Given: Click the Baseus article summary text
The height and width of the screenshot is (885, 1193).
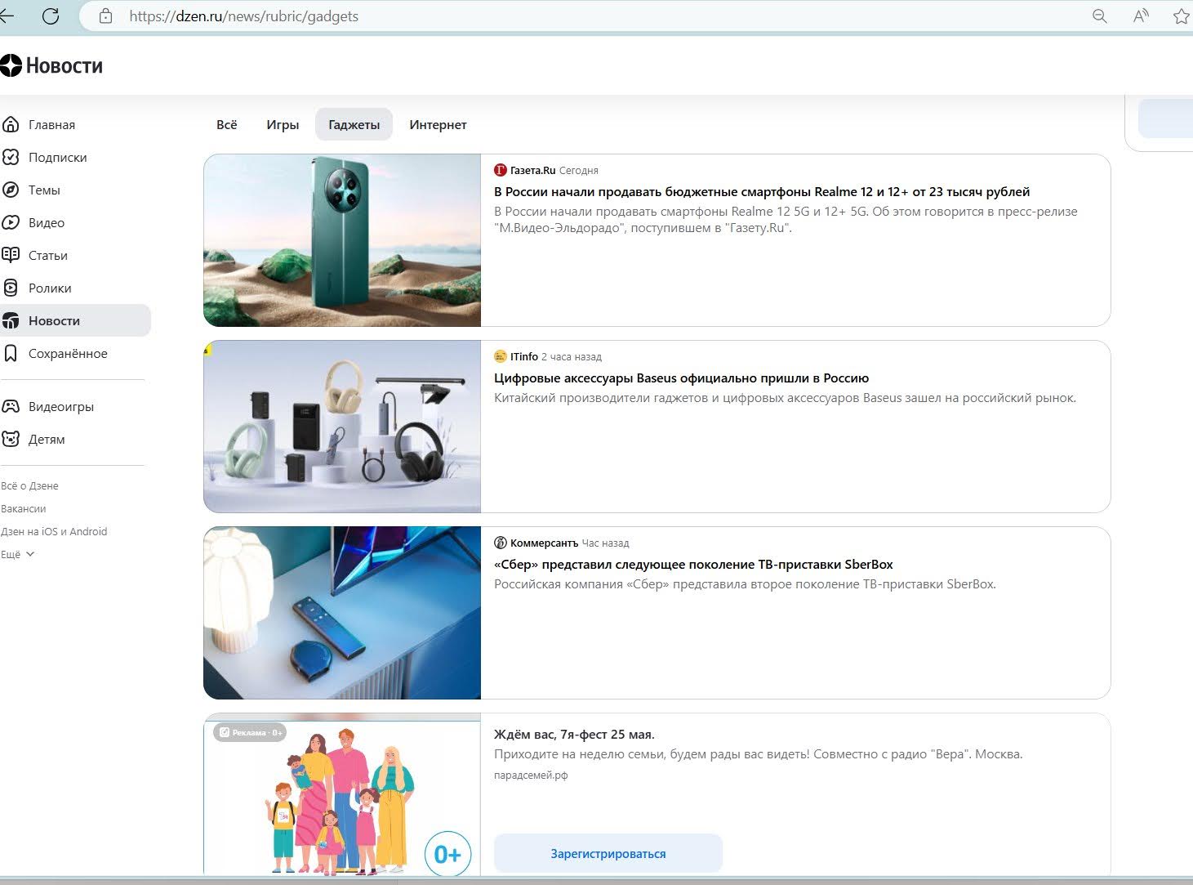Looking at the screenshot, I should coord(785,397).
